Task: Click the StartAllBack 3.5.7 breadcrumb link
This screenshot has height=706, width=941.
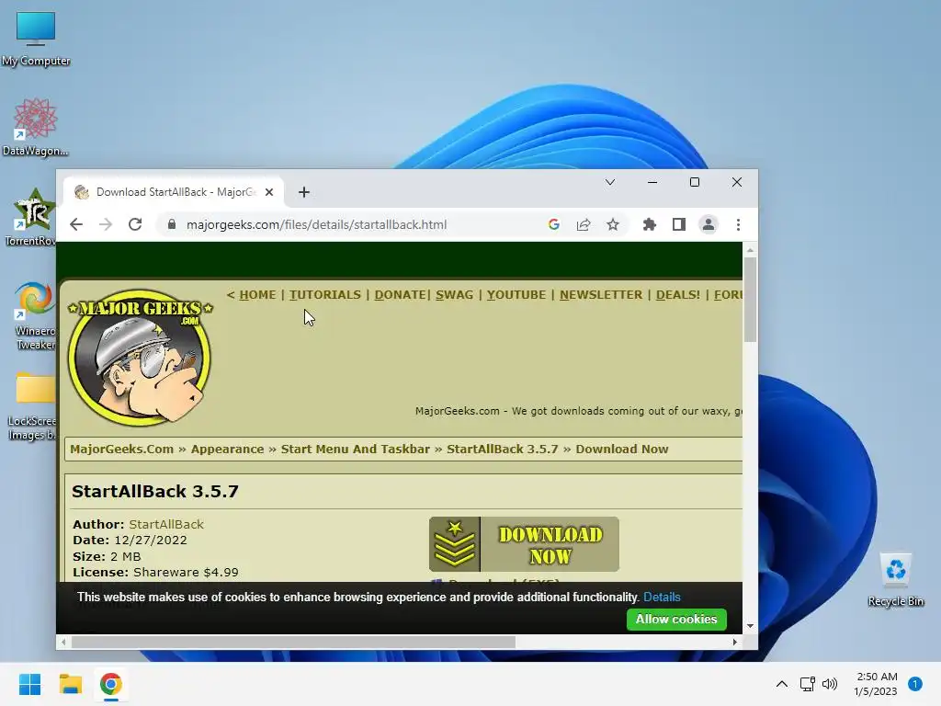Action: tap(503, 449)
